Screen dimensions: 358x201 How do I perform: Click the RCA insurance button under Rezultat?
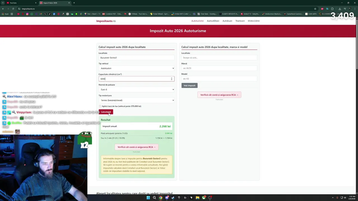(136, 147)
